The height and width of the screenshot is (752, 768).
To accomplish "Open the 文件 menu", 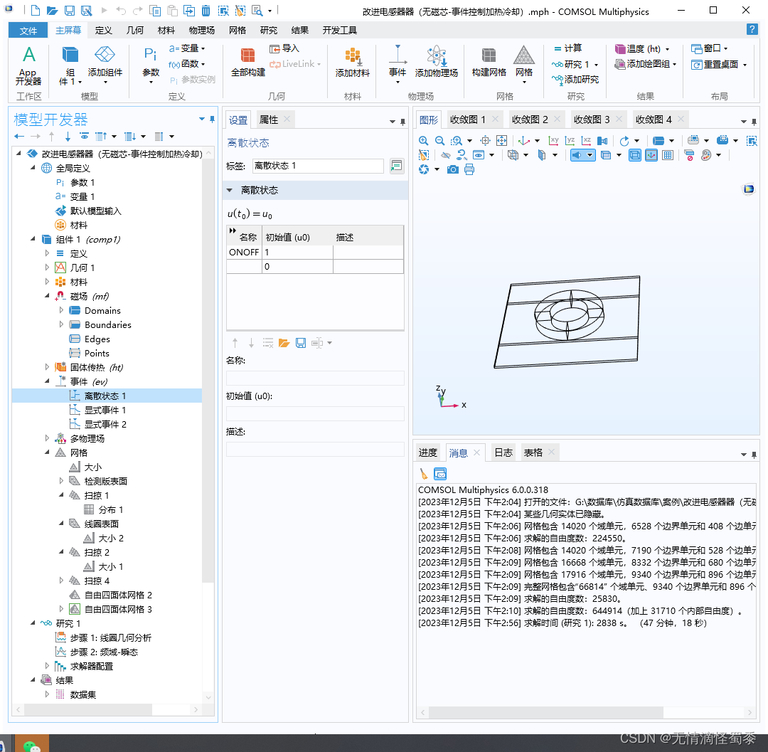I will 28,31.
